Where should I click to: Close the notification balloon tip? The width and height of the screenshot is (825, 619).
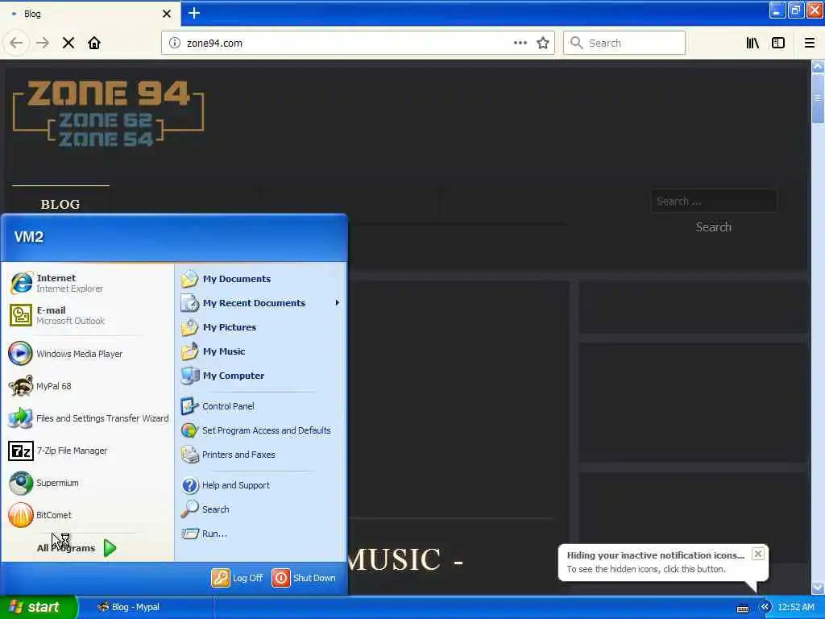coord(757,554)
